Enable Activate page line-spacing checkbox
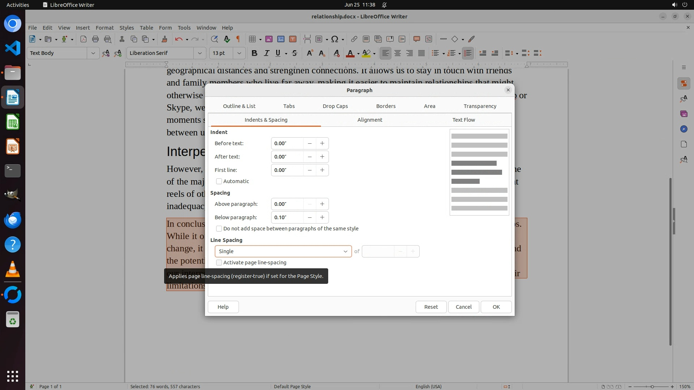 tap(219, 263)
